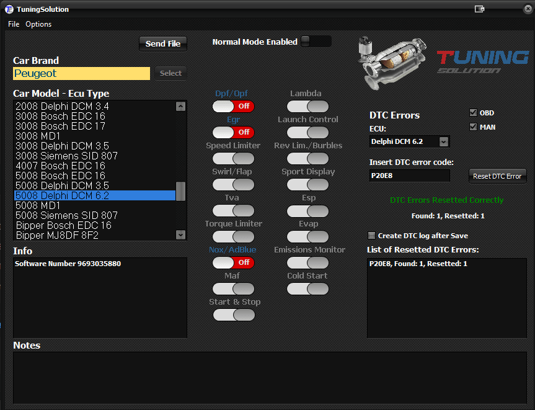
Task: Toggle the Dpf/Opf switch
Action: pyautogui.click(x=233, y=106)
